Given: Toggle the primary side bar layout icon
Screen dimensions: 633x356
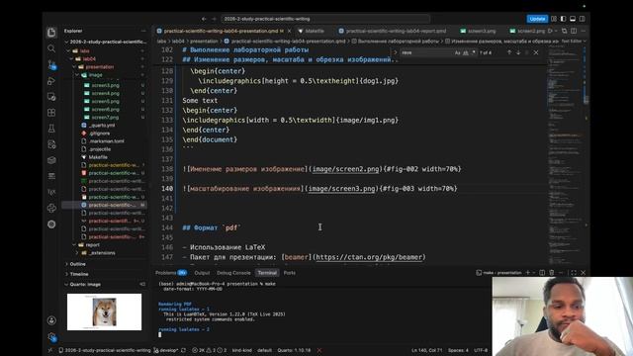Looking at the screenshot, I should (563, 19).
